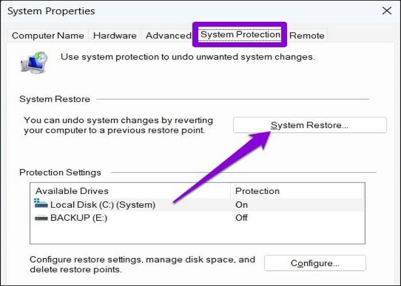Click the system protection monitor icon

click(33, 62)
